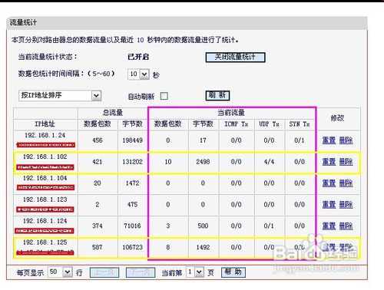The image size is (384, 290).
Task: Click 重置 for 192.168.1.123
Action: (329, 205)
